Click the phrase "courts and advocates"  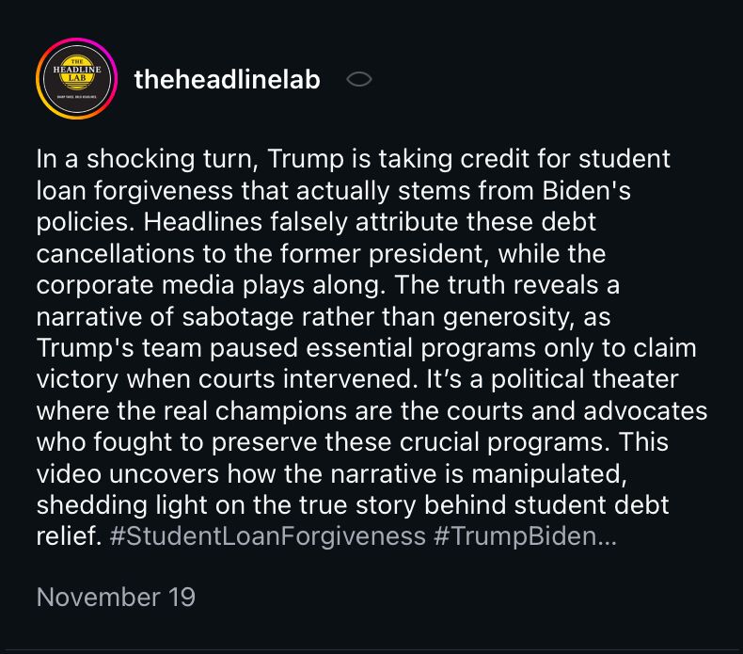[577, 410]
